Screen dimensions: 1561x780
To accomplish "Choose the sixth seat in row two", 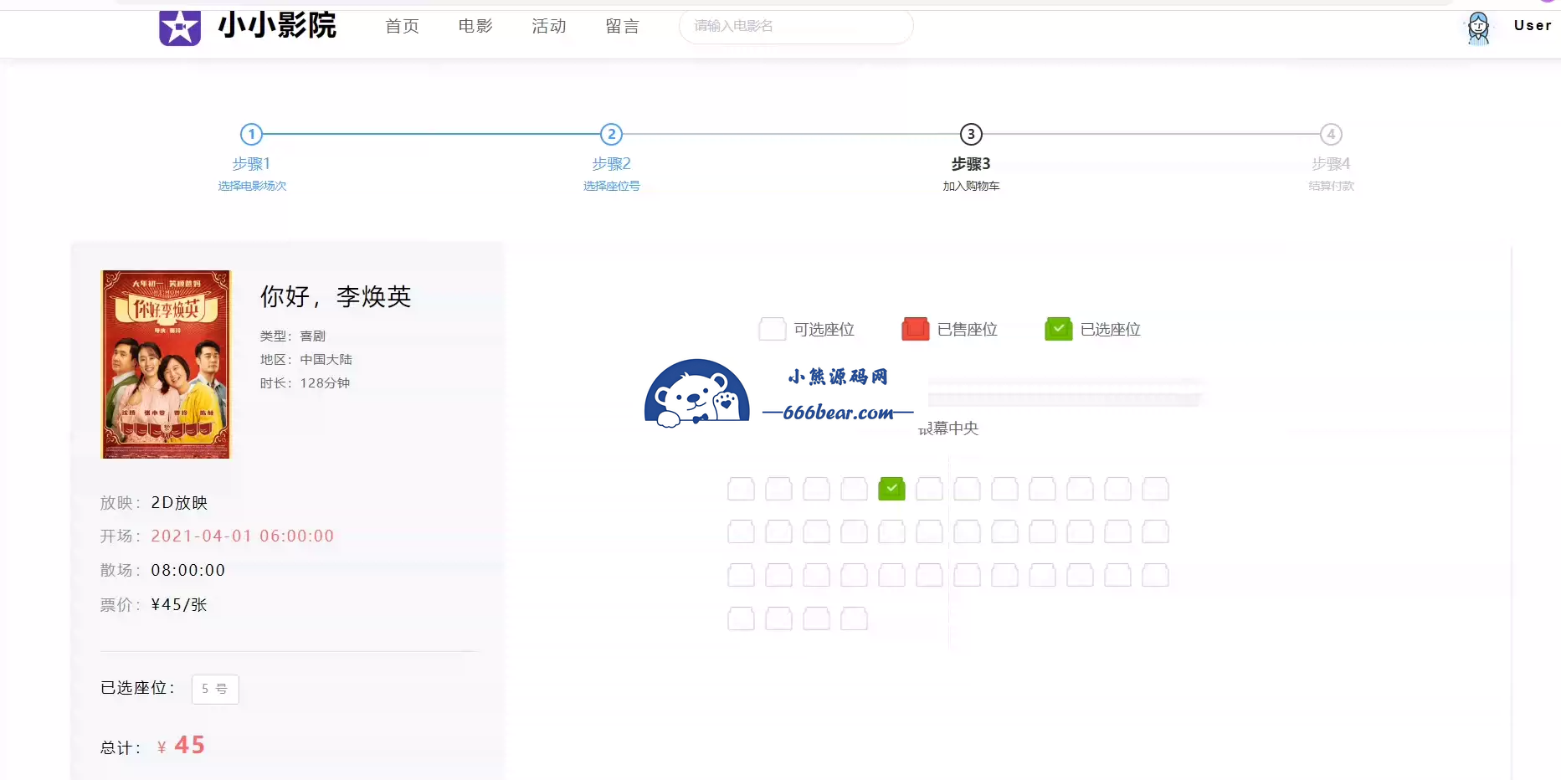I will point(929,531).
